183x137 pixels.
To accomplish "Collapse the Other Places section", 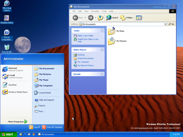I will click(x=102, y=50).
